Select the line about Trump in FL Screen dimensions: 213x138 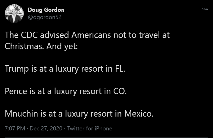click(65, 69)
